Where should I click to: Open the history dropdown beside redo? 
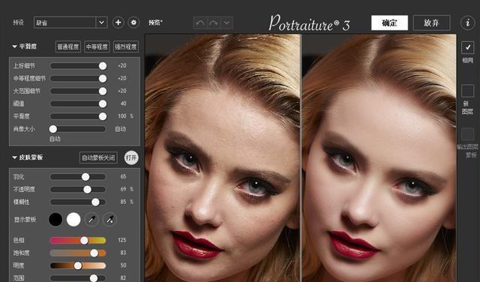(x=226, y=23)
